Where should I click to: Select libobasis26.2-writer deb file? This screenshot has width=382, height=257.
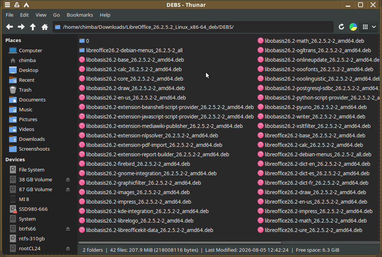[311, 117]
